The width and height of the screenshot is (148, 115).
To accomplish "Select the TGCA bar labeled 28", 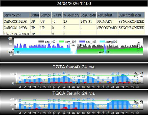I will pyautogui.click(x=74, y=106).
